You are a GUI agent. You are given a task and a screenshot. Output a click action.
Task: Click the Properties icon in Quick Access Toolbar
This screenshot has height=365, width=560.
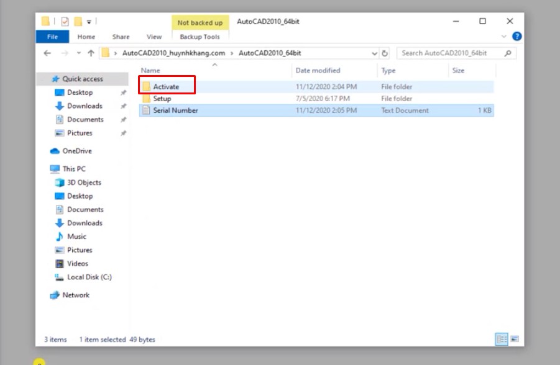click(65, 22)
